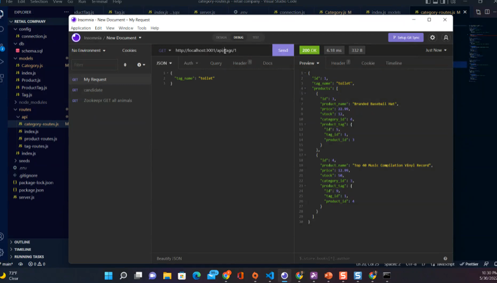Click VS Code split editor icon

click(487, 12)
